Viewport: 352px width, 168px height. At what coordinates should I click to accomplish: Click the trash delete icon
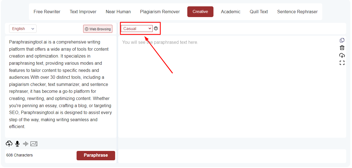[x=342, y=48]
